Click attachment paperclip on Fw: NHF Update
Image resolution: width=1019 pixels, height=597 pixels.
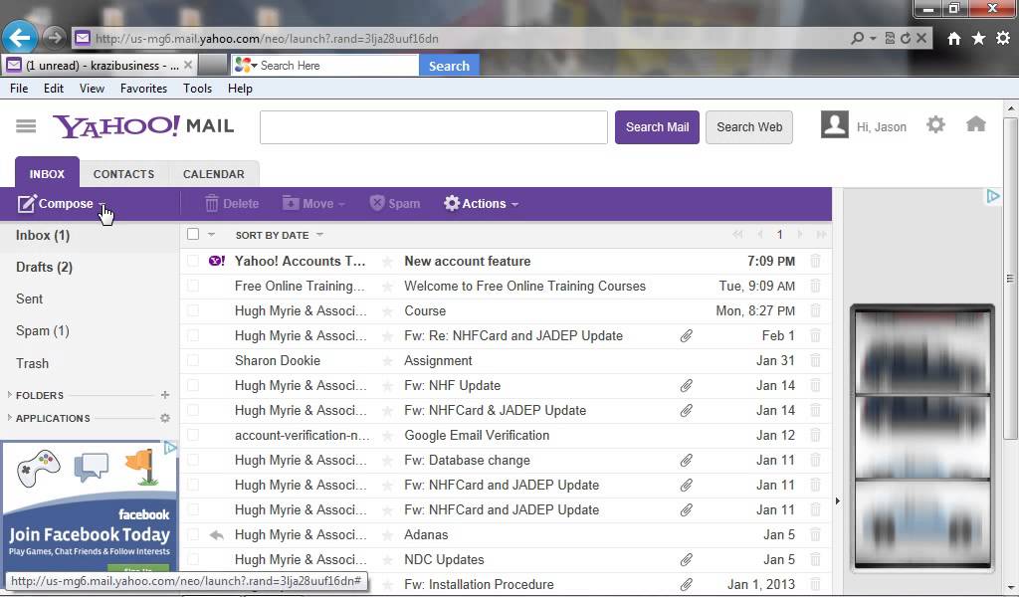687,386
